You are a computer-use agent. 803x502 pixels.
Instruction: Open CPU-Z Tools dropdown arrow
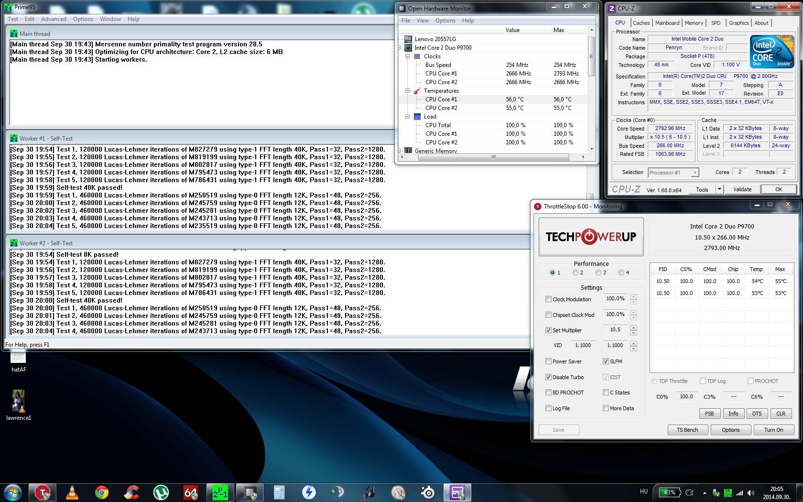pyautogui.click(x=719, y=189)
